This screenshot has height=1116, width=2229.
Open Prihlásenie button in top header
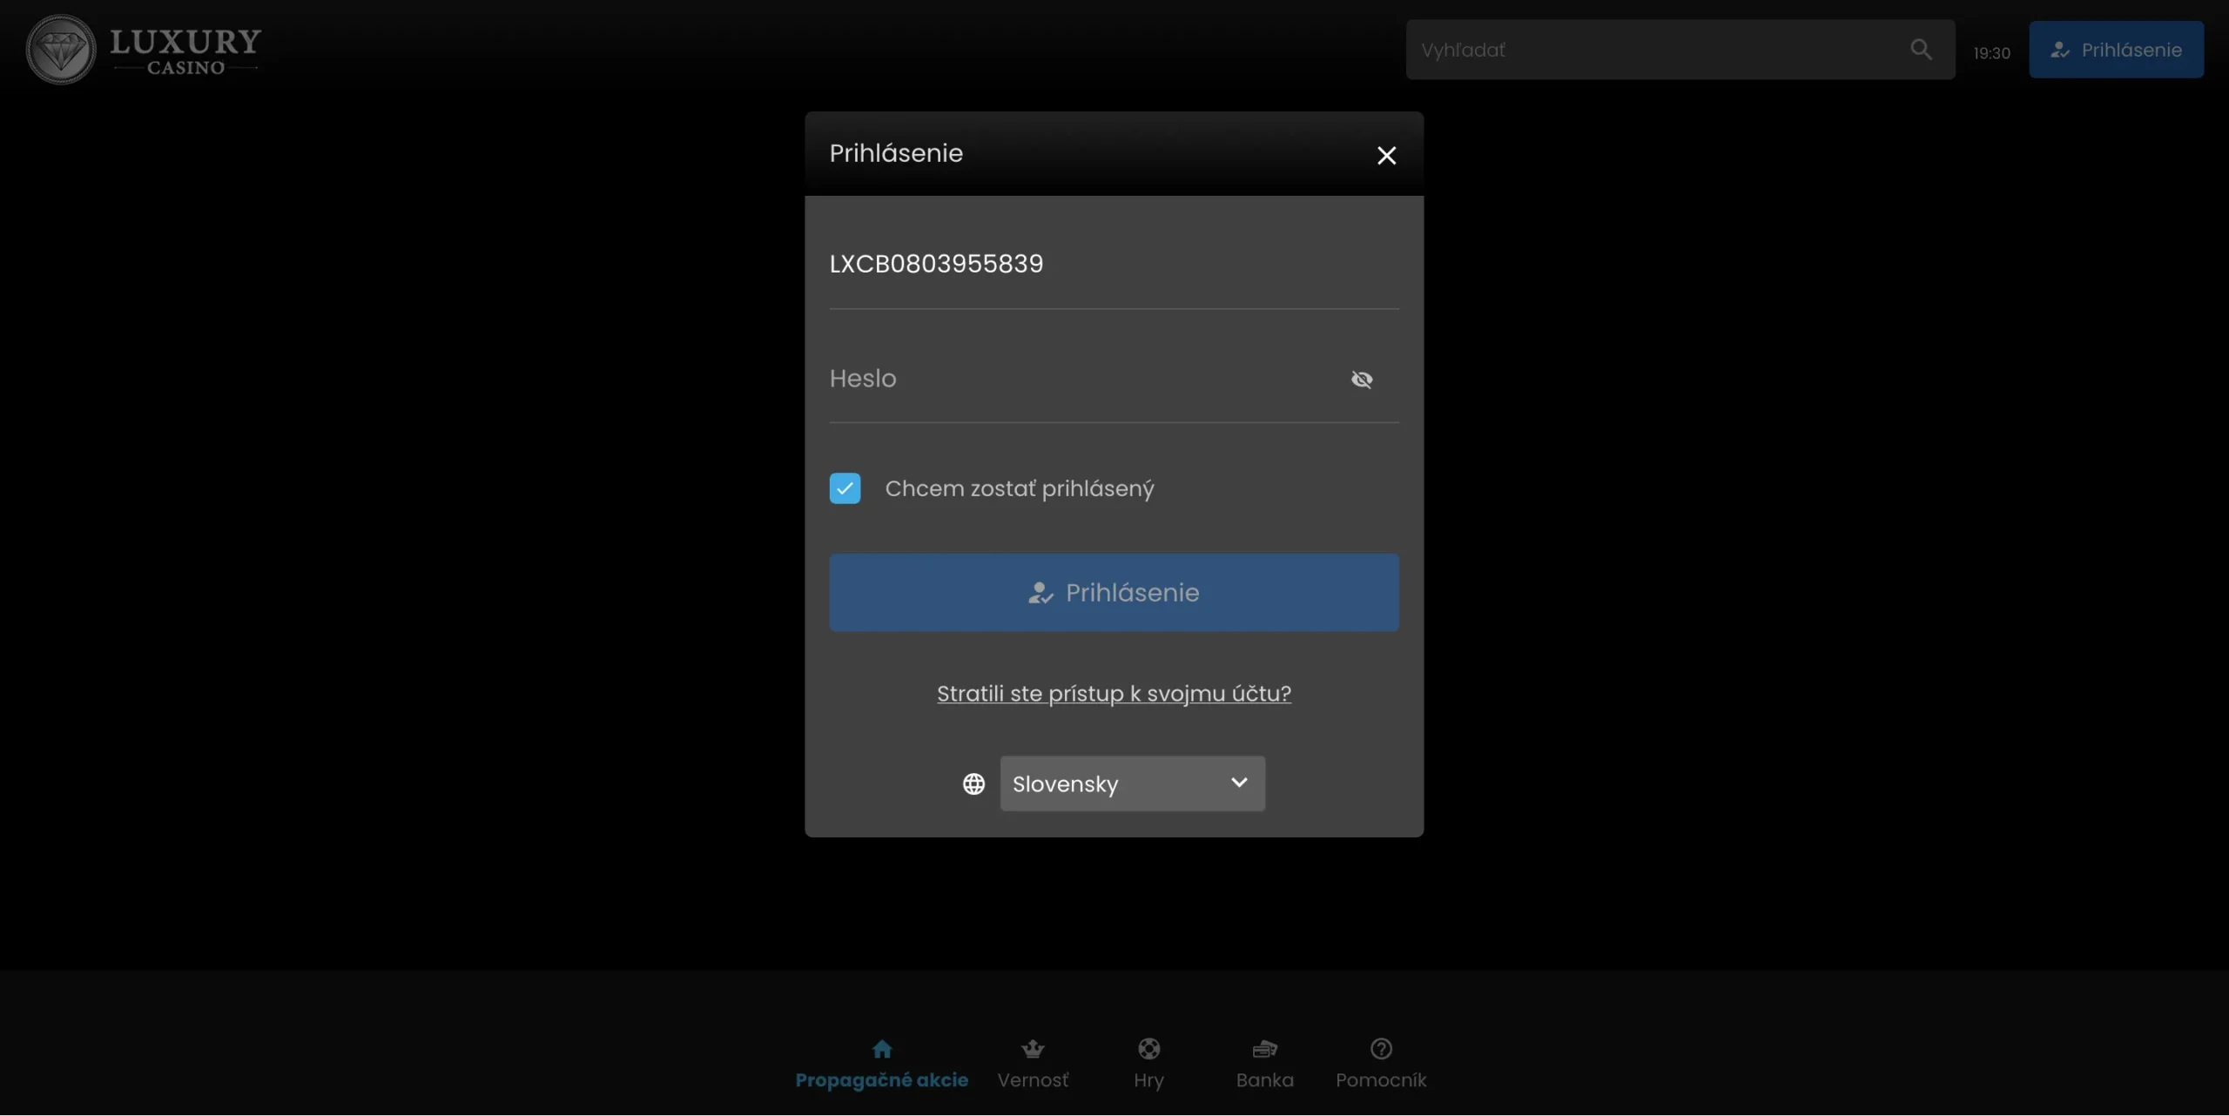[x=2116, y=50]
